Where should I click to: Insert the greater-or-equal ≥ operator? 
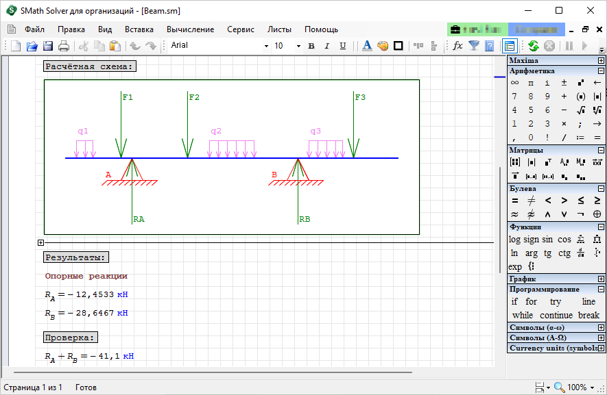pyautogui.click(x=597, y=201)
